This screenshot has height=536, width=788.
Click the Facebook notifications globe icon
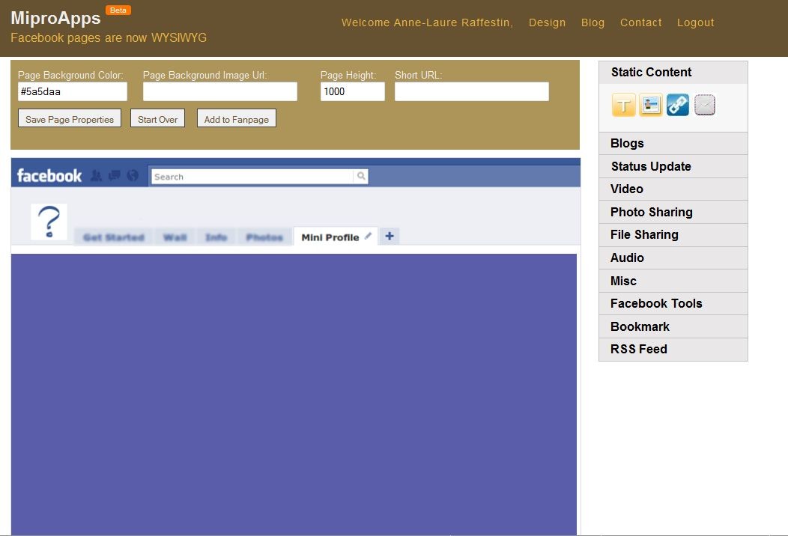point(133,175)
